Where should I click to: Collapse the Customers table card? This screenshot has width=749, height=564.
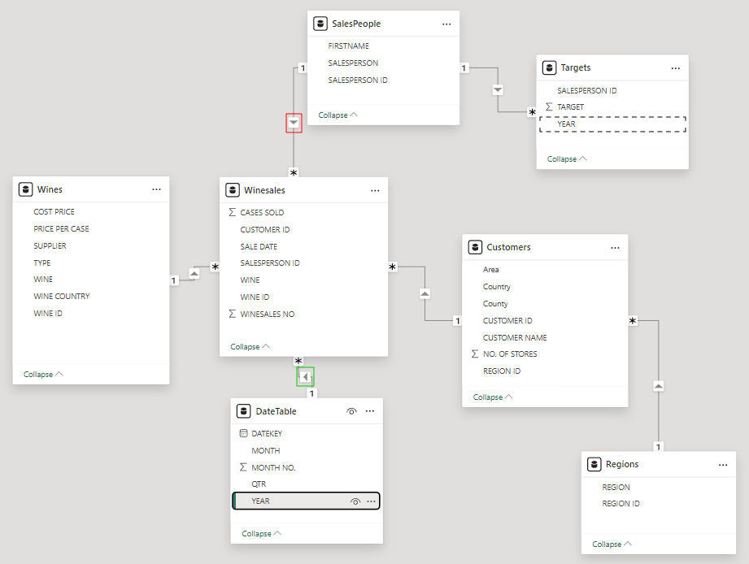pyautogui.click(x=493, y=397)
